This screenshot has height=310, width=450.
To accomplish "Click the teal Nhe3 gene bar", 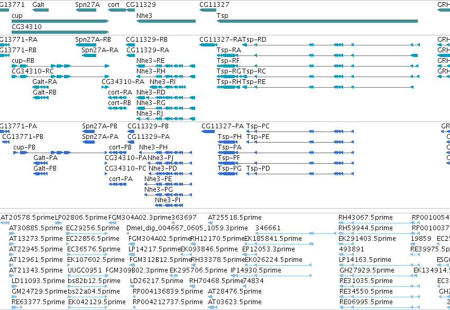I will [x=166, y=21].
